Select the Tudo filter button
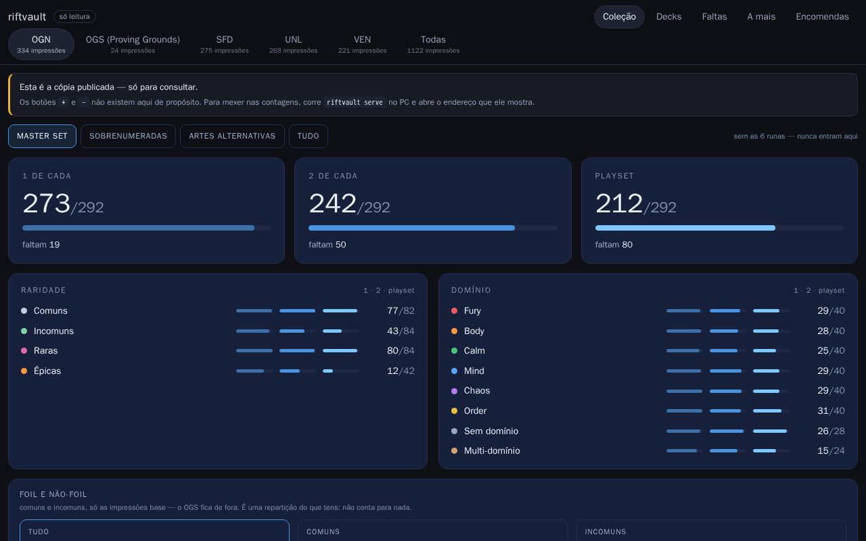Screen dimensions: 866x541 coord(308,136)
